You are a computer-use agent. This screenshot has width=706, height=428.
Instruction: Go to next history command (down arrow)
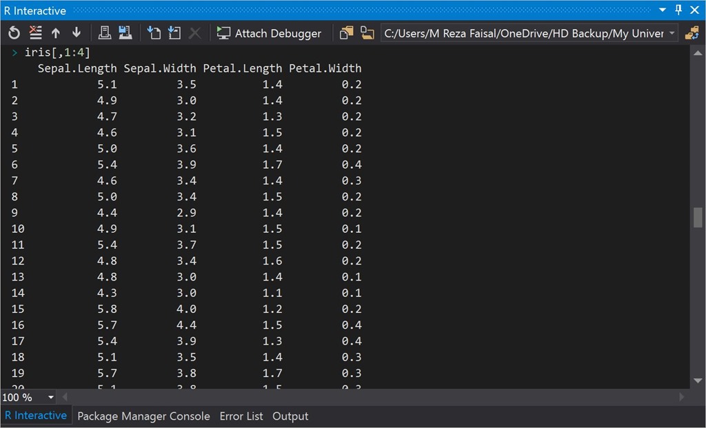point(76,33)
